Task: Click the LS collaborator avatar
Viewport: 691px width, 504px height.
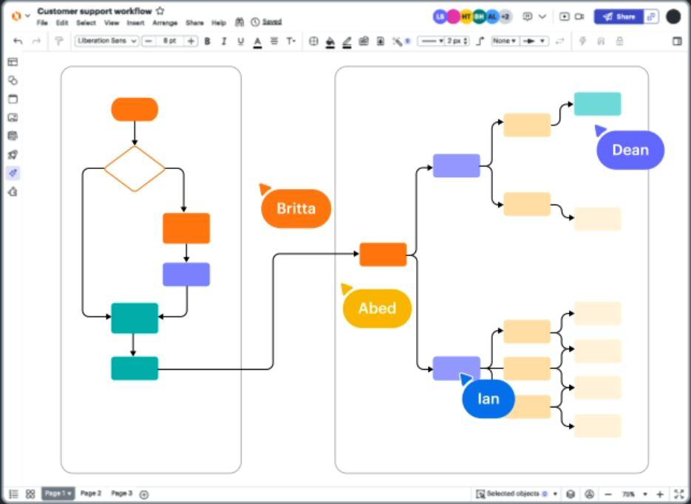Action: tap(440, 17)
